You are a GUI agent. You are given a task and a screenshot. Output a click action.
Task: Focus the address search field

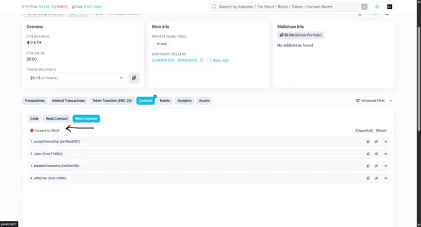[x=289, y=7]
